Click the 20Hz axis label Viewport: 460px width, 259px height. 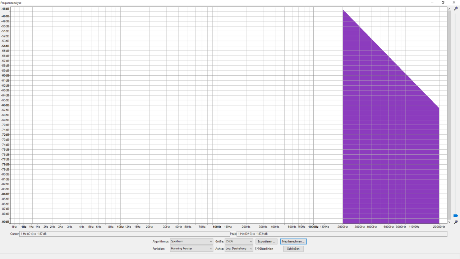(149, 227)
